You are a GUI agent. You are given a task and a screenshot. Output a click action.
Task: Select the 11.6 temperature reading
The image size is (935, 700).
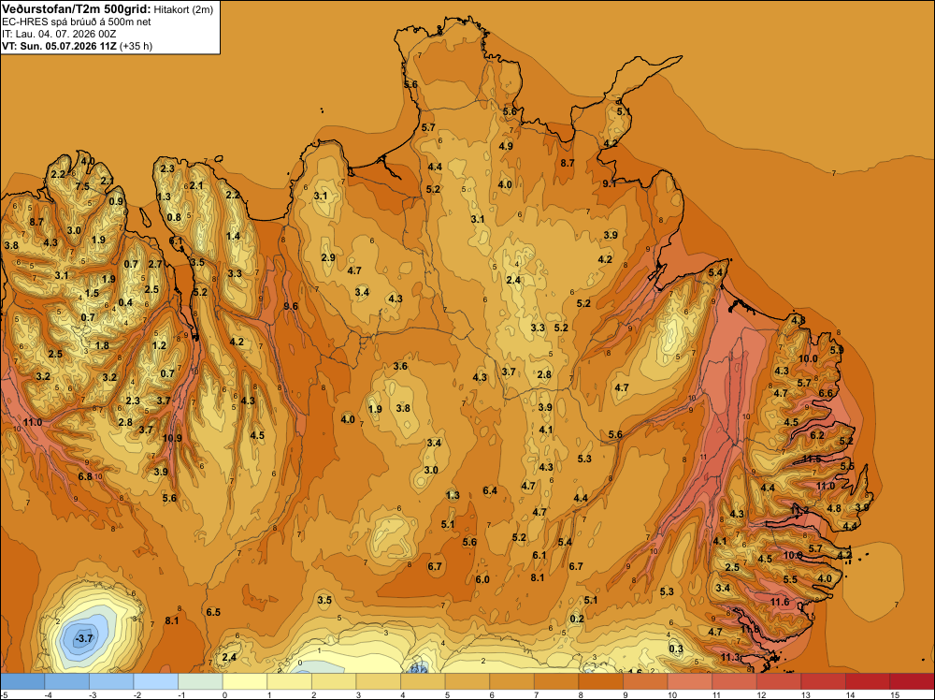[x=780, y=602]
